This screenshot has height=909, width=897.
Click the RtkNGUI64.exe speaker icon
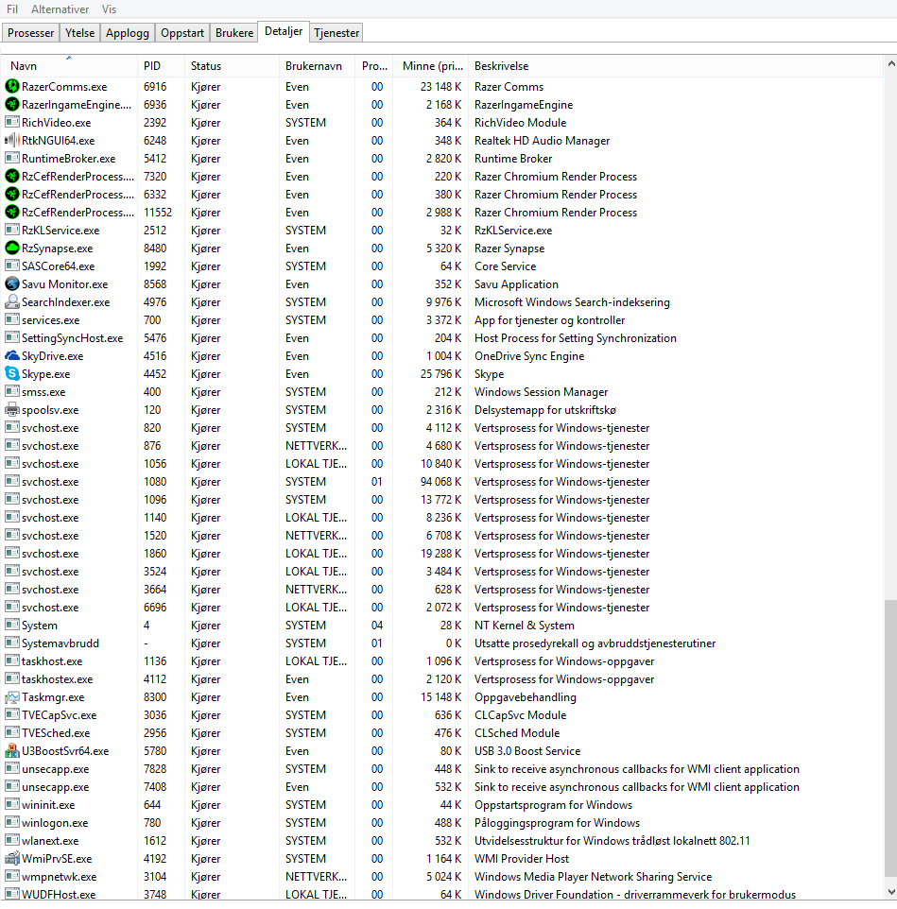(12, 141)
